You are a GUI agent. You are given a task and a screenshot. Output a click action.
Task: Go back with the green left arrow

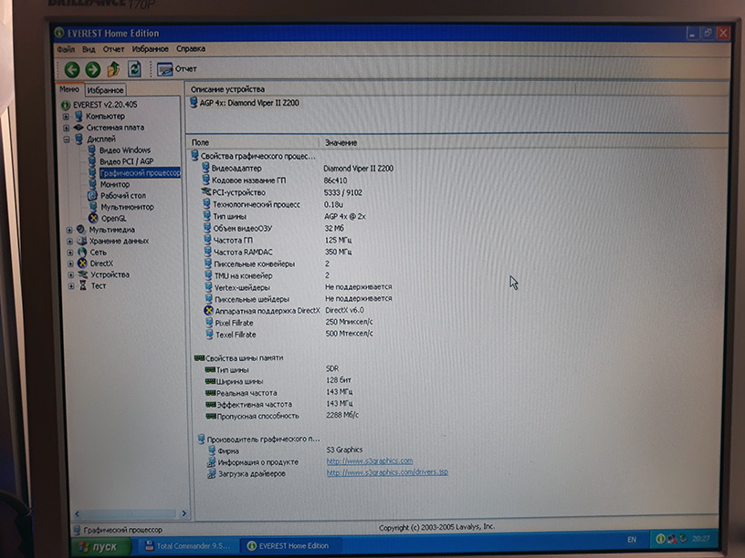[x=72, y=69]
